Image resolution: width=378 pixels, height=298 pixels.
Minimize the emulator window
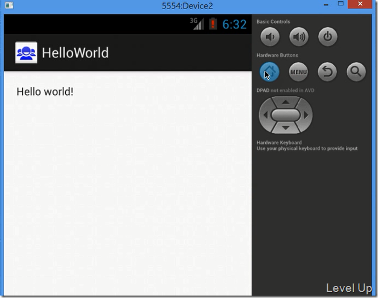pos(326,5)
